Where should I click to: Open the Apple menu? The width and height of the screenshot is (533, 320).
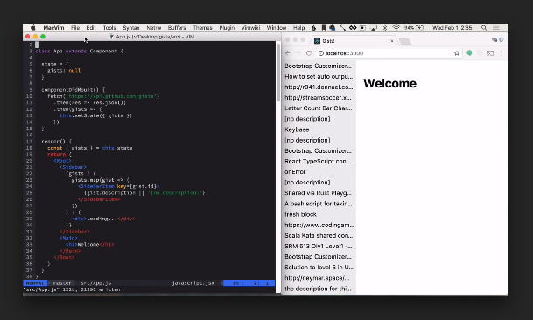[33, 28]
